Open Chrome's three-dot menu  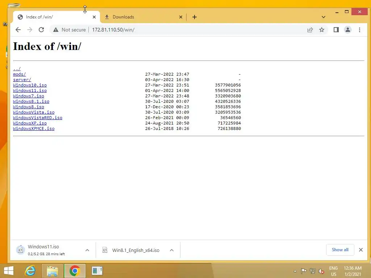coord(359,30)
